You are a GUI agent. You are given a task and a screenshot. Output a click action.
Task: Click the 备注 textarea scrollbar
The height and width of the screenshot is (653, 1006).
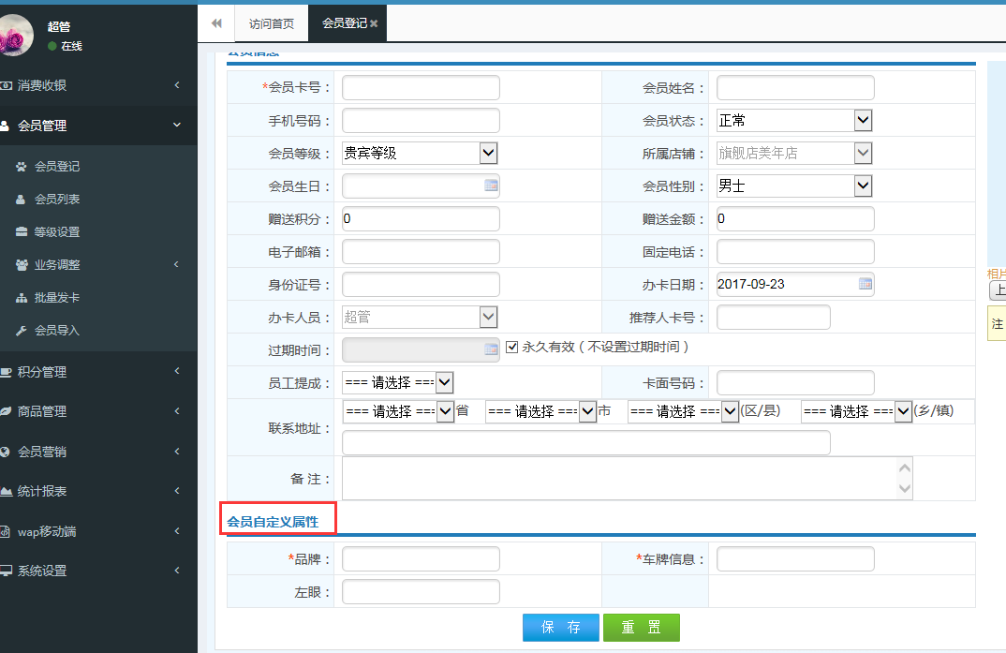904,478
